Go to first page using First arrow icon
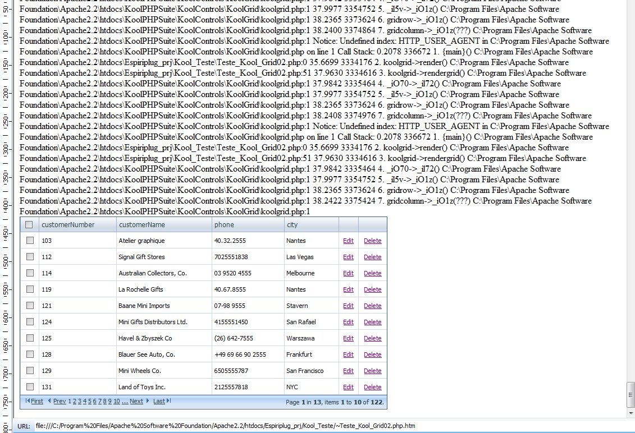Viewport: 635px width, 433px height. pyautogui.click(x=28, y=400)
